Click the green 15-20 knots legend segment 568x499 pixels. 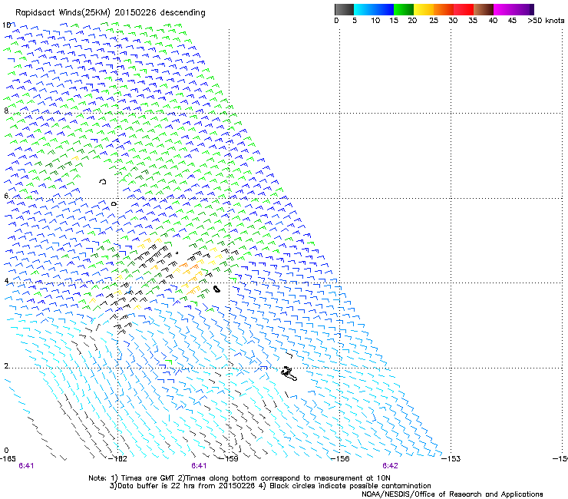coord(404,9)
